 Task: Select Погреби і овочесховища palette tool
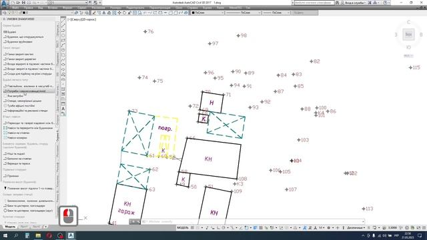[x=29, y=91]
